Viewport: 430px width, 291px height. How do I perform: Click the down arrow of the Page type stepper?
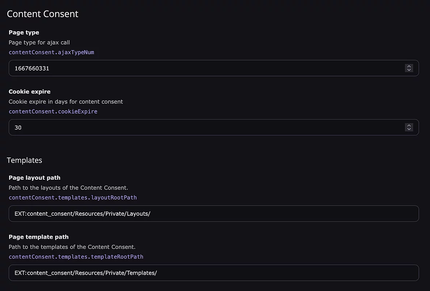pos(409,70)
